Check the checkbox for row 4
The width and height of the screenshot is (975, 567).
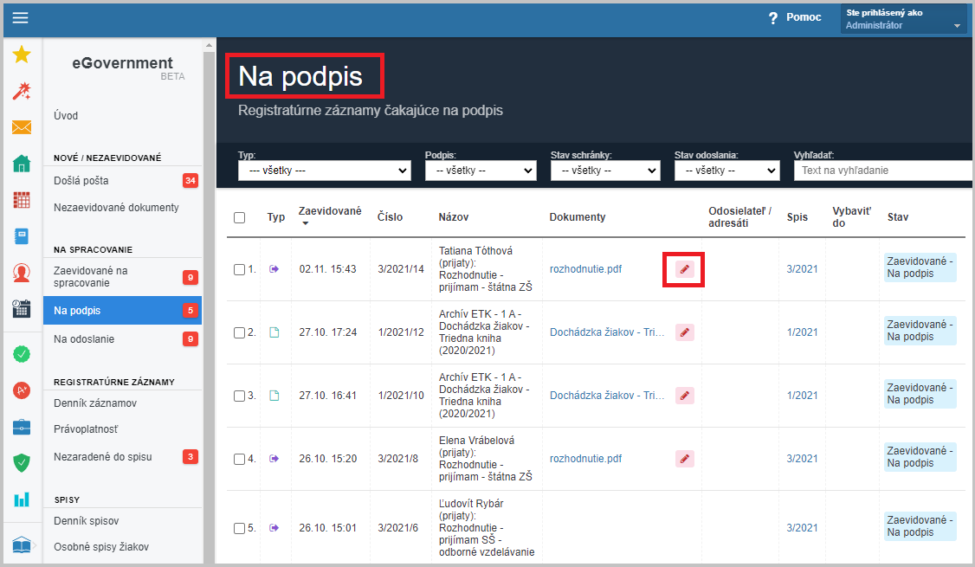tap(239, 460)
